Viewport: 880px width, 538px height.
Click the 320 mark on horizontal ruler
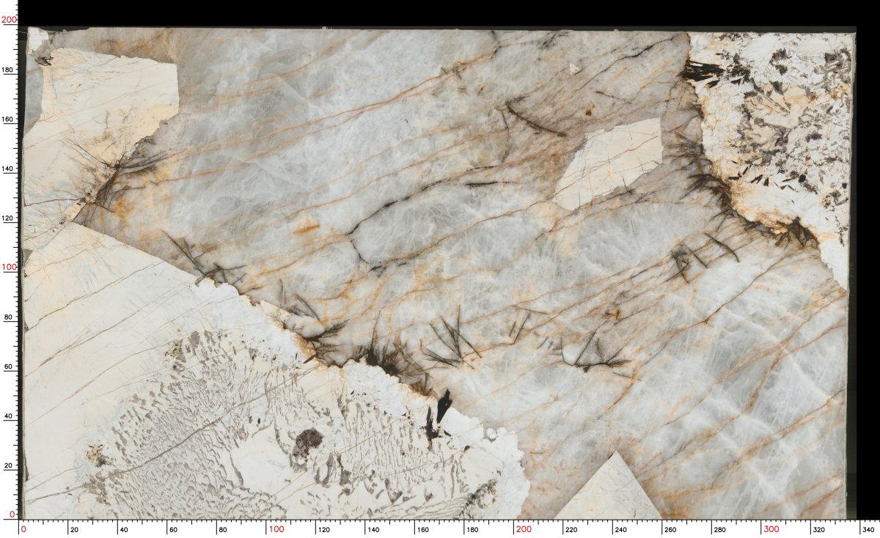pyautogui.click(x=820, y=529)
